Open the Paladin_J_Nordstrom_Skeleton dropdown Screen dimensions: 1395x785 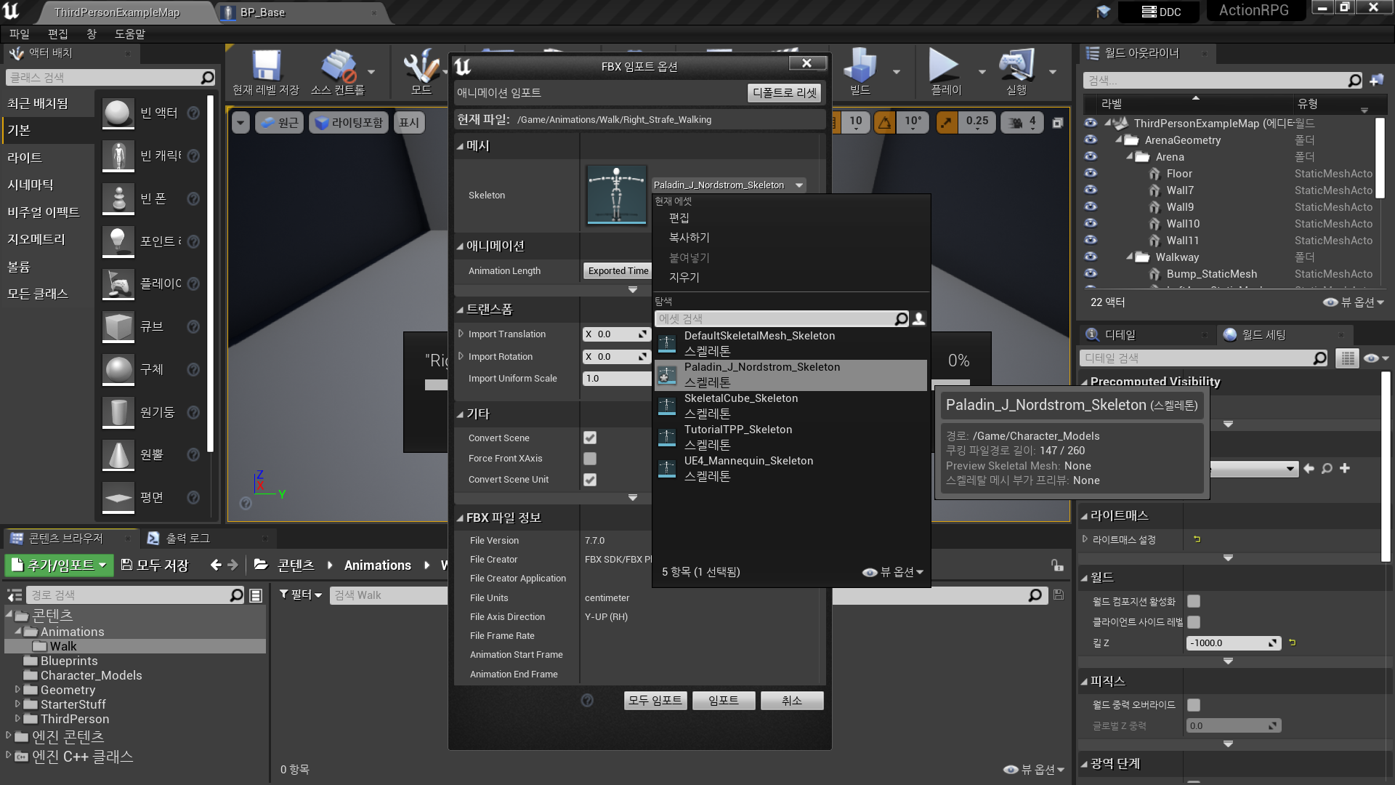click(728, 185)
